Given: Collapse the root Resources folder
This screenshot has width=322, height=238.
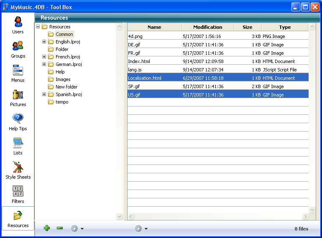Looking at the screenshot, I should (x=38, y=27).
